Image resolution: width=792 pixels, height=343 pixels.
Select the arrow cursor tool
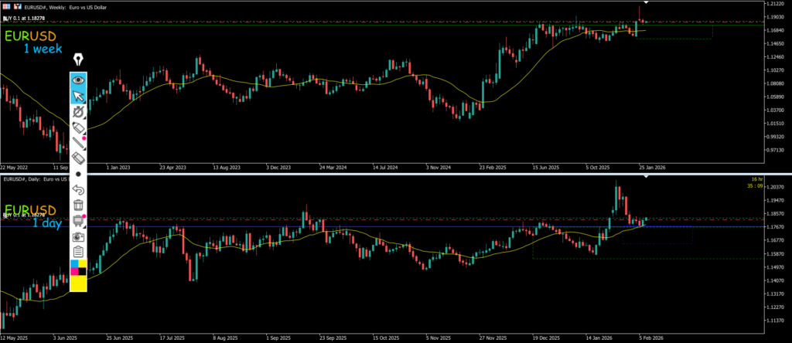coord(78,96)
